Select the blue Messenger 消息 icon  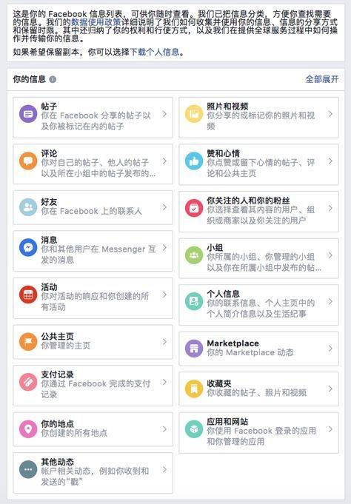tap(28, 247)
